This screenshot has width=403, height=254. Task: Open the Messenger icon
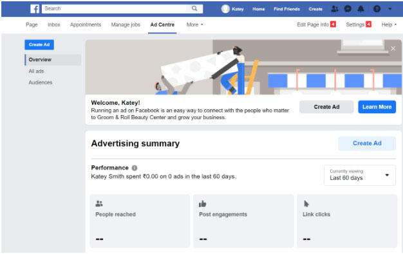(348, 9)
